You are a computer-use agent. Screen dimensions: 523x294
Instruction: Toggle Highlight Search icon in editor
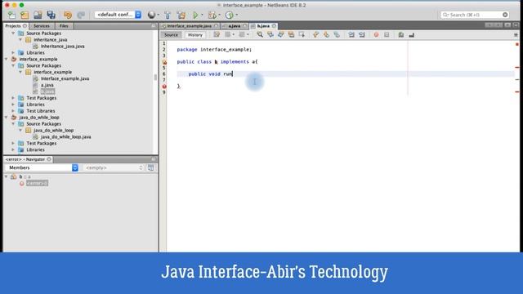click(291, 34)
